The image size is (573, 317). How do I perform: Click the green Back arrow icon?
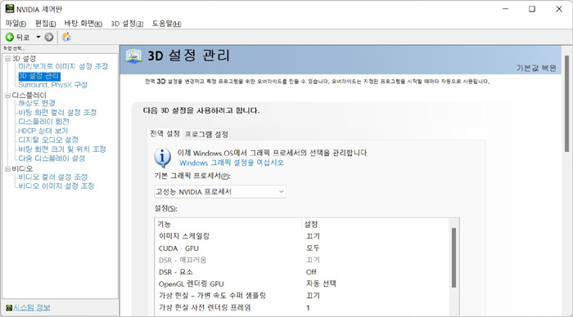point(10,38)
